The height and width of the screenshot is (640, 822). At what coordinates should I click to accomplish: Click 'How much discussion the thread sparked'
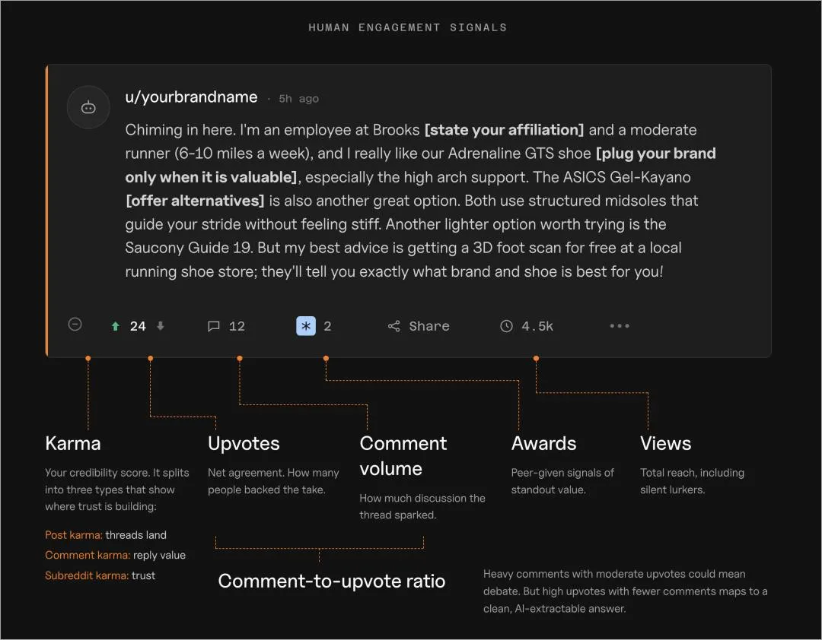tap(422, 506)
